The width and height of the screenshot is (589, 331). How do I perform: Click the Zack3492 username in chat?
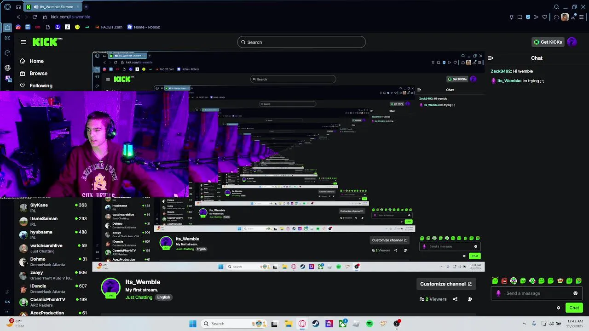pyautogui.click(x=501, y=71)
